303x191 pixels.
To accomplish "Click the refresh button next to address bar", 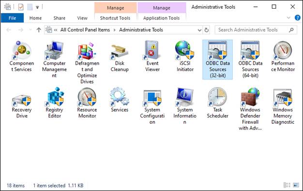I will (207, 30).
